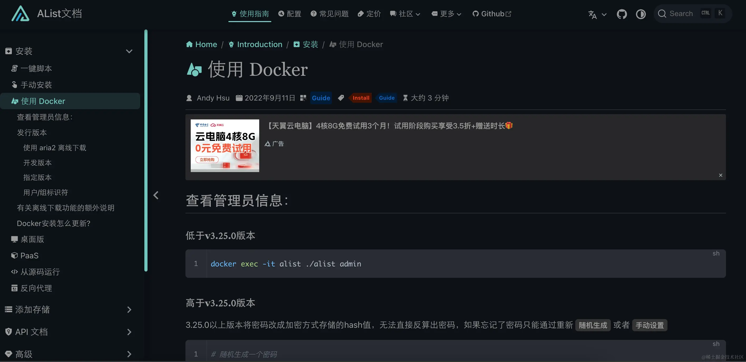Expand the 社区 dropdown menu
This screenshot has height=362, width=746.
tap(405, 14)
